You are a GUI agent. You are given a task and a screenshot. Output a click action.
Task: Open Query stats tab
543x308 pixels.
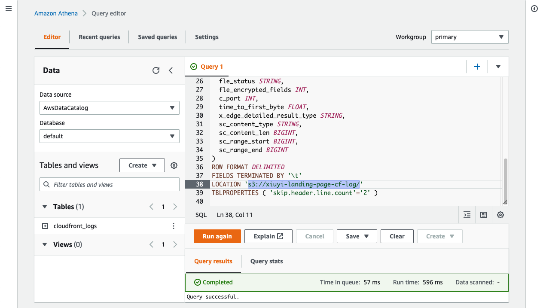pos(266,261)
